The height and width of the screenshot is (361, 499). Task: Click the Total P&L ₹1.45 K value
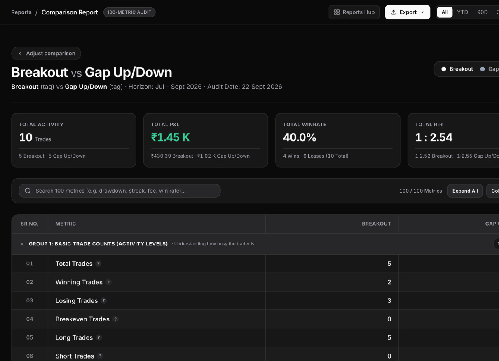pyautogui.click(x=170, y=137)
